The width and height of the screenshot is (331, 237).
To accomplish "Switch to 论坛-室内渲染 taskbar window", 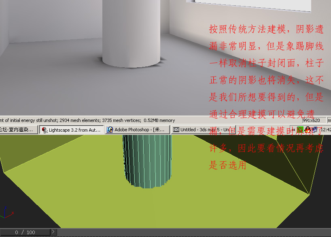I will tap(19, 130).
